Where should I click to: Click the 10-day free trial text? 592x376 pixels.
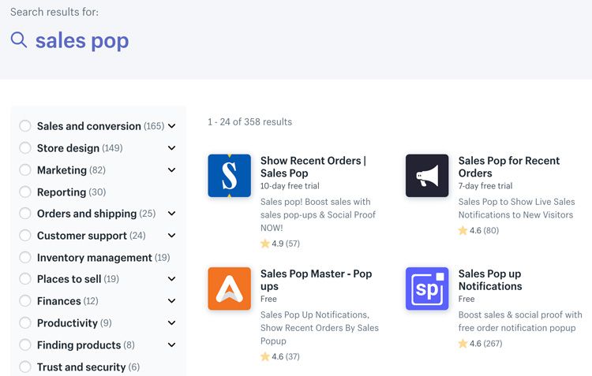(x=290, y=185)
